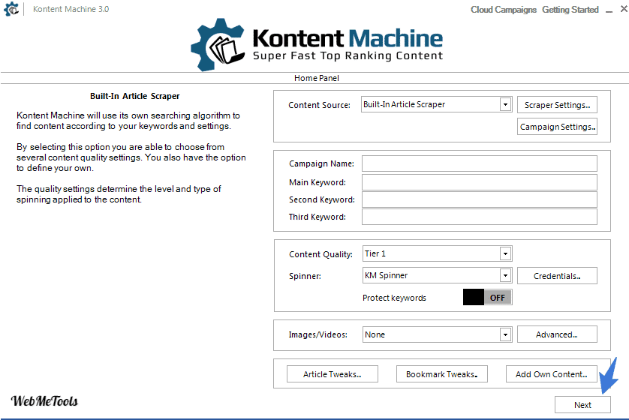Expand the Spinner dropdown arrow
Image resolution: width=629 pixels, height=420 pixels.
[505, 275]
